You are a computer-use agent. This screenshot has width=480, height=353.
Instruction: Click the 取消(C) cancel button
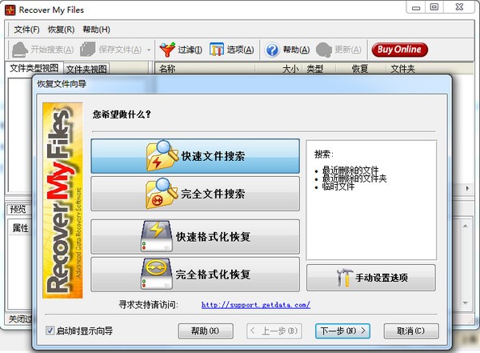click(x=411, y=331)
